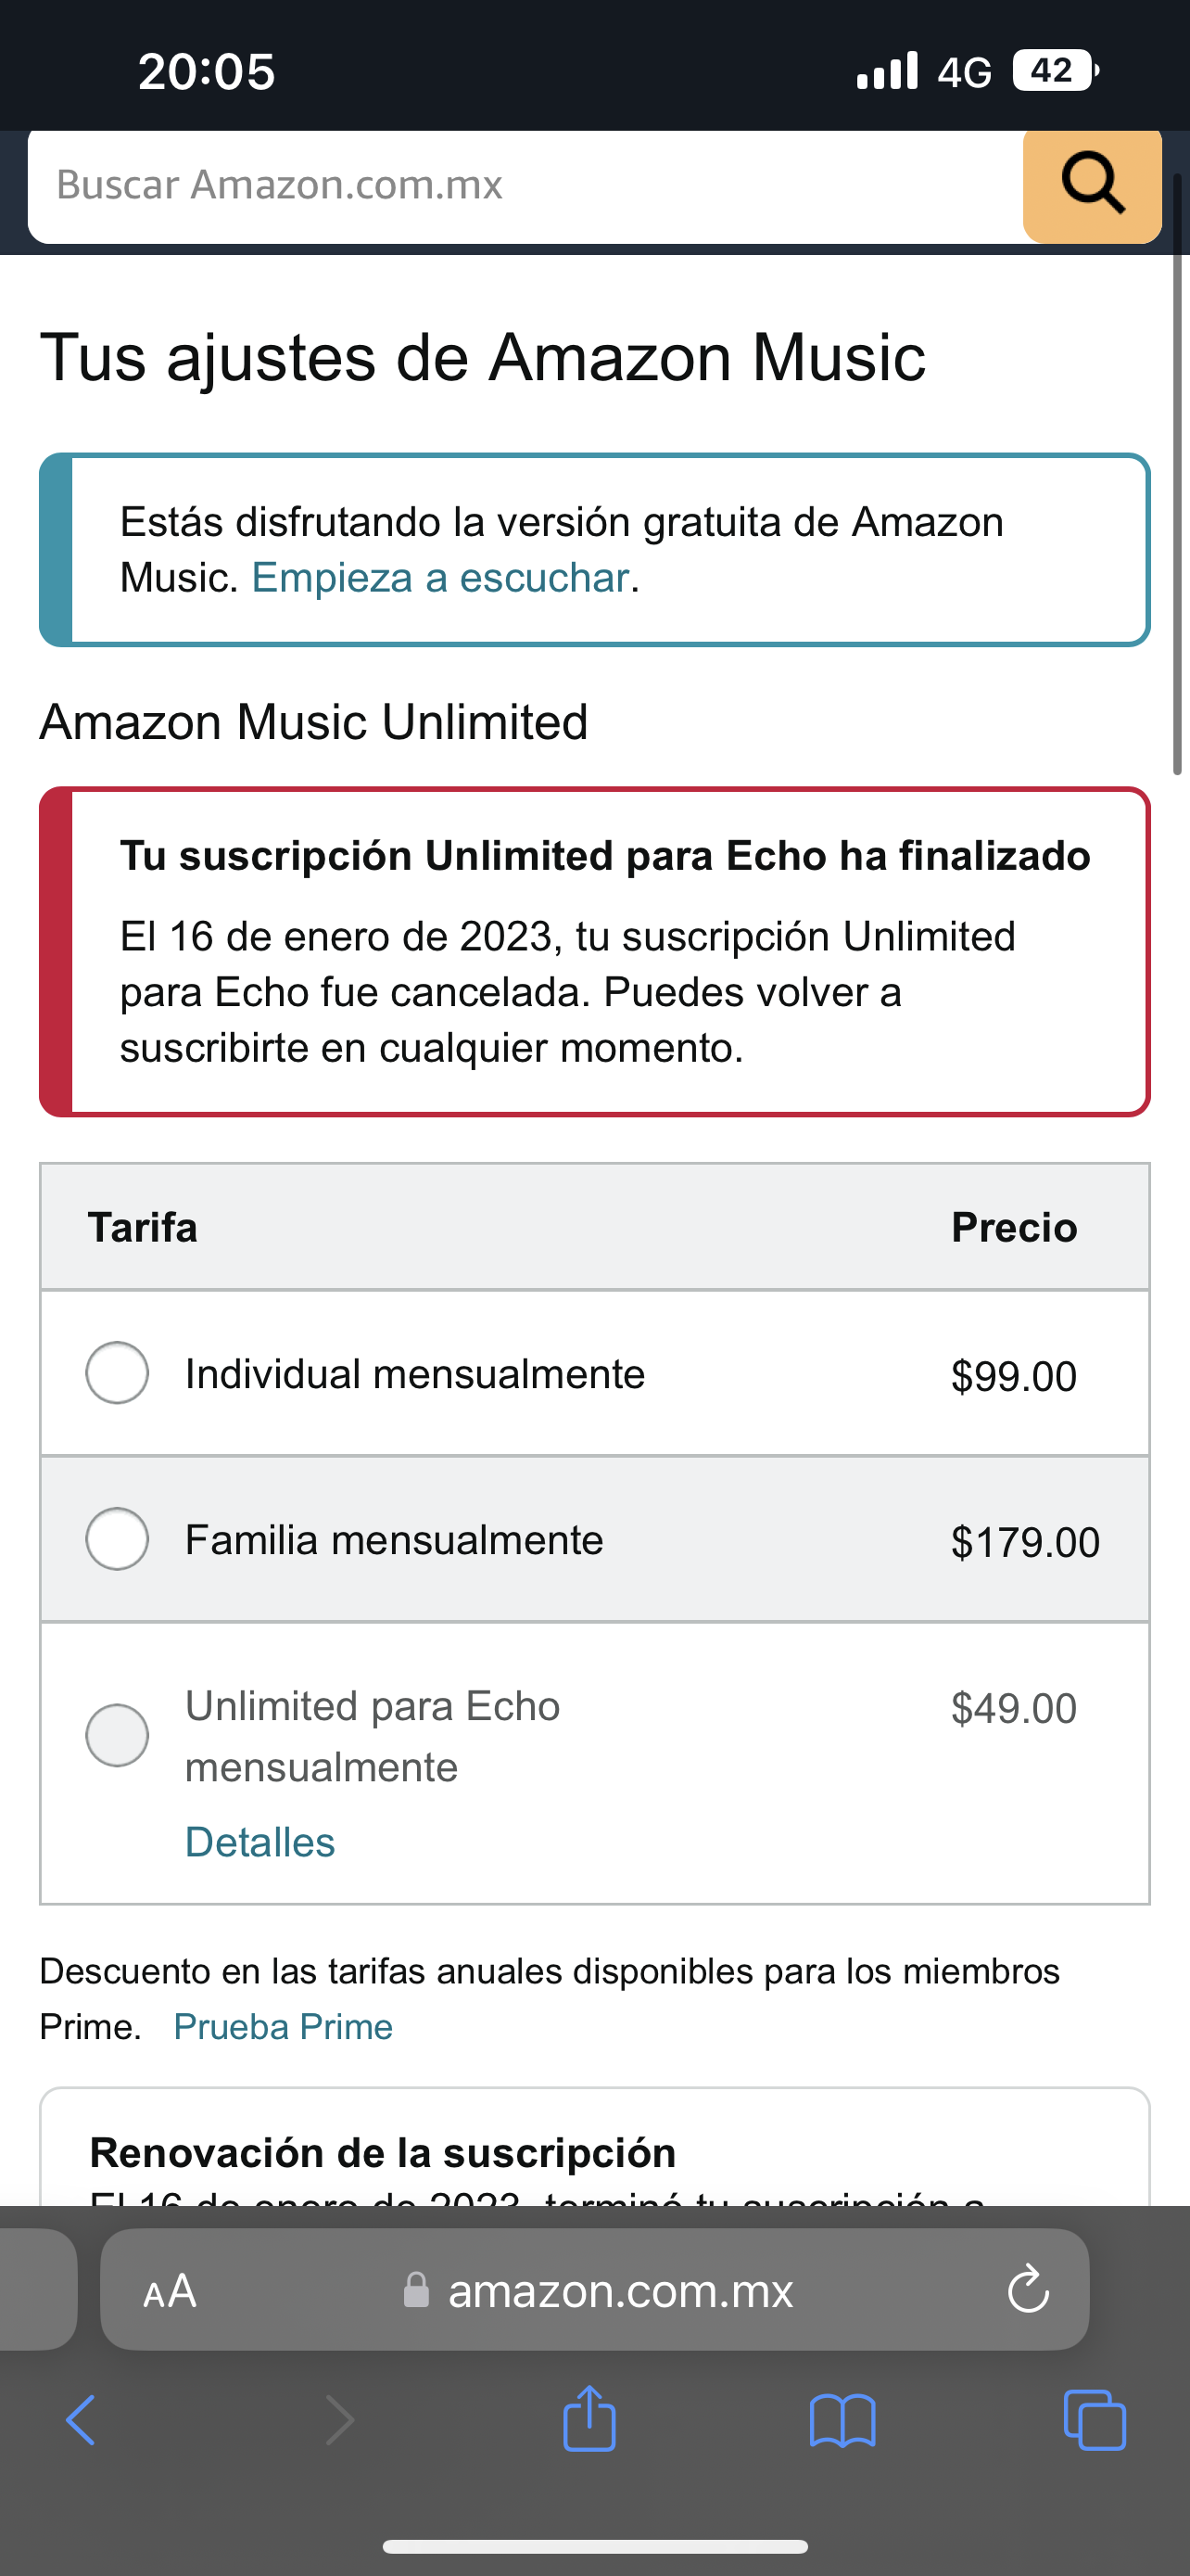
Task: Go back with the Safari back arrow
Action: (82, 2421)
